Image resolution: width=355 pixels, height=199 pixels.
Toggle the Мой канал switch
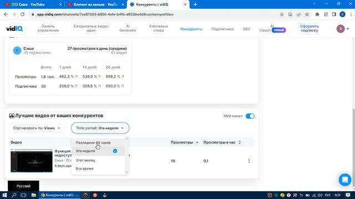(x=250, y=116)
